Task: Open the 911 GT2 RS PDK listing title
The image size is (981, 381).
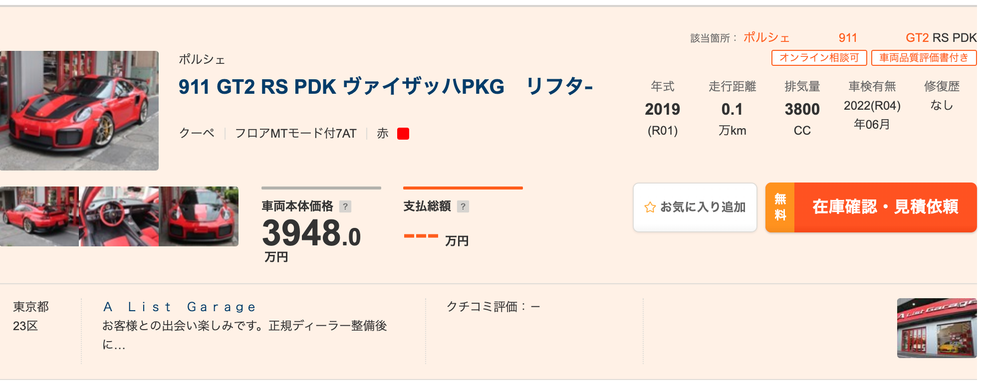Action: point(386,87)
